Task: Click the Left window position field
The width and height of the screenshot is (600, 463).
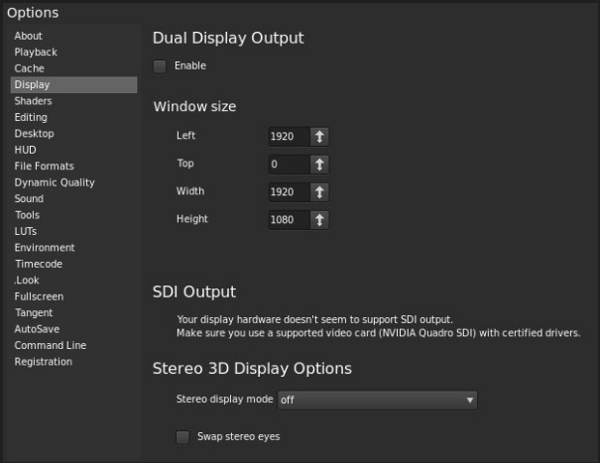Action: pyautogui.click(x=290, y=137)
